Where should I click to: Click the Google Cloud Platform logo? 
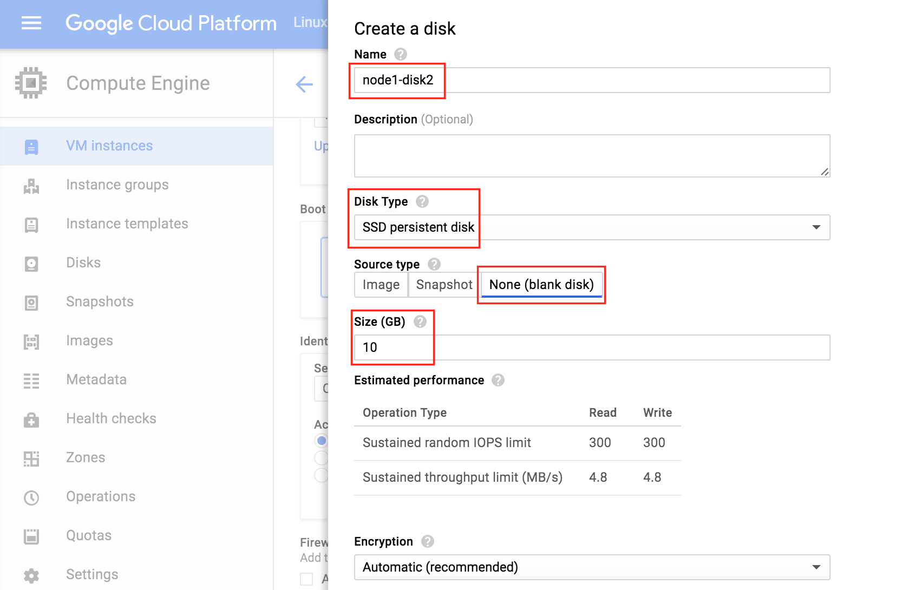(171, 23)
